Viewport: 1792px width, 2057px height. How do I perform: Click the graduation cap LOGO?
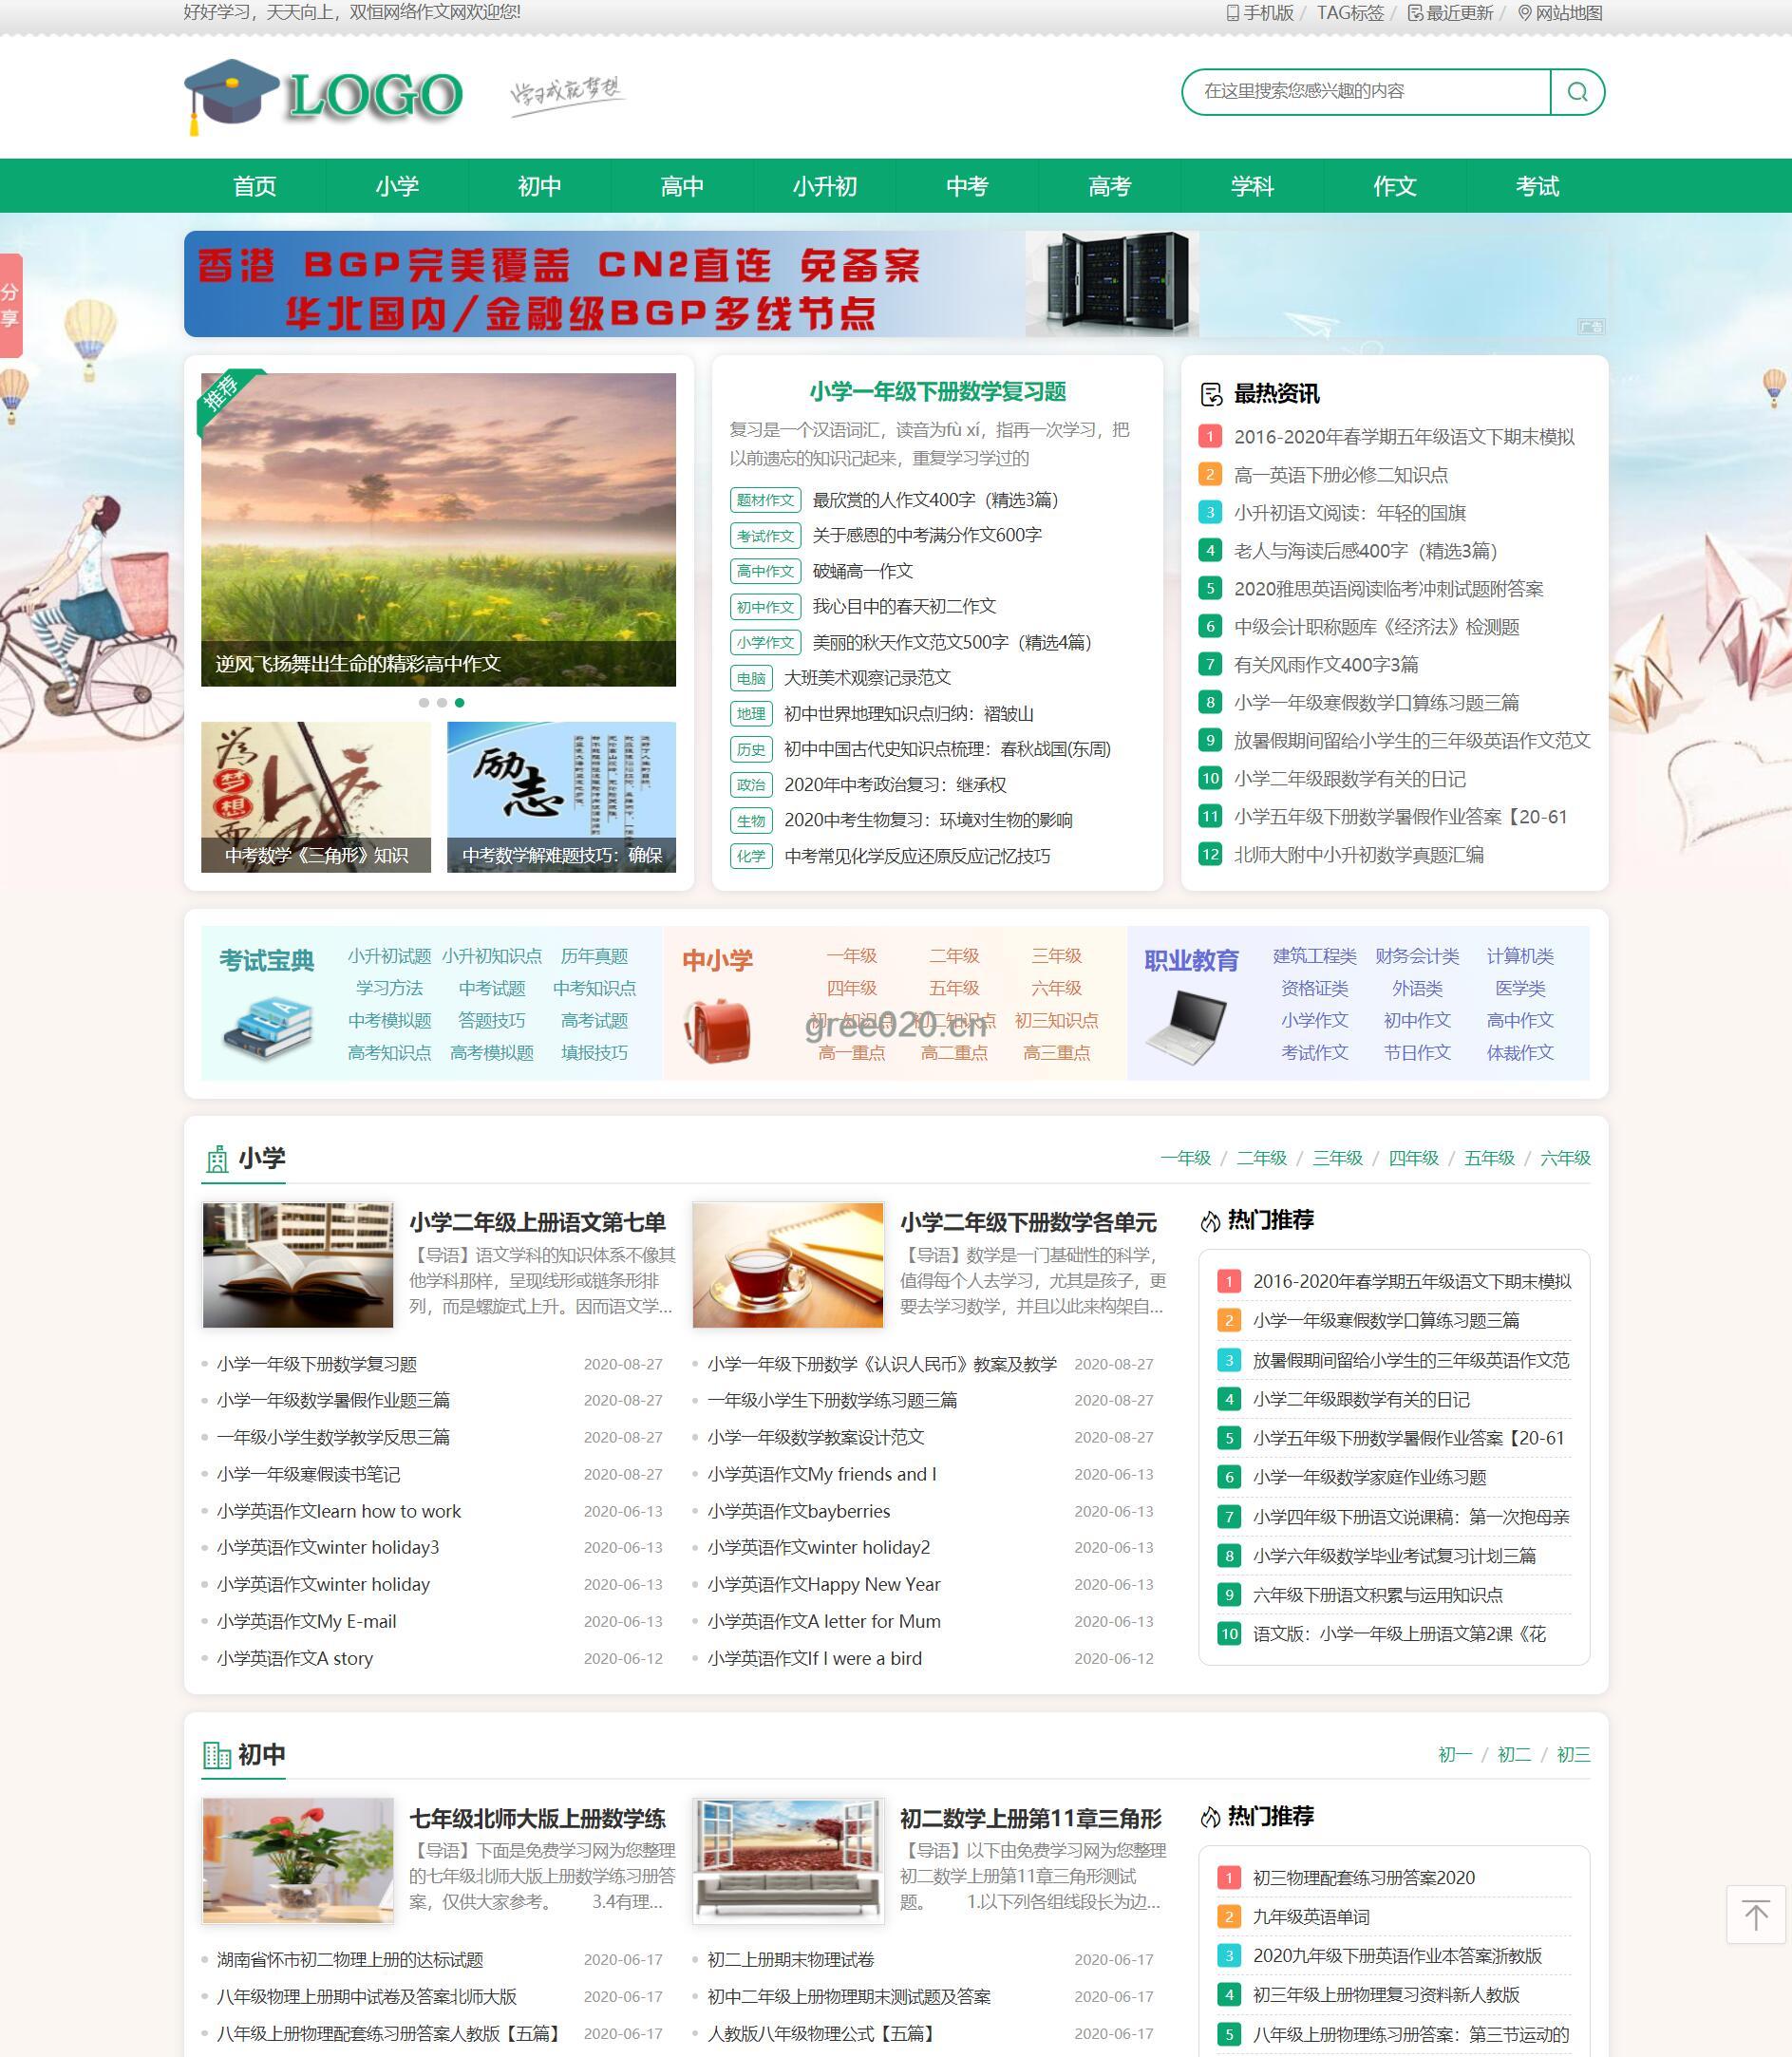[323, 96]
